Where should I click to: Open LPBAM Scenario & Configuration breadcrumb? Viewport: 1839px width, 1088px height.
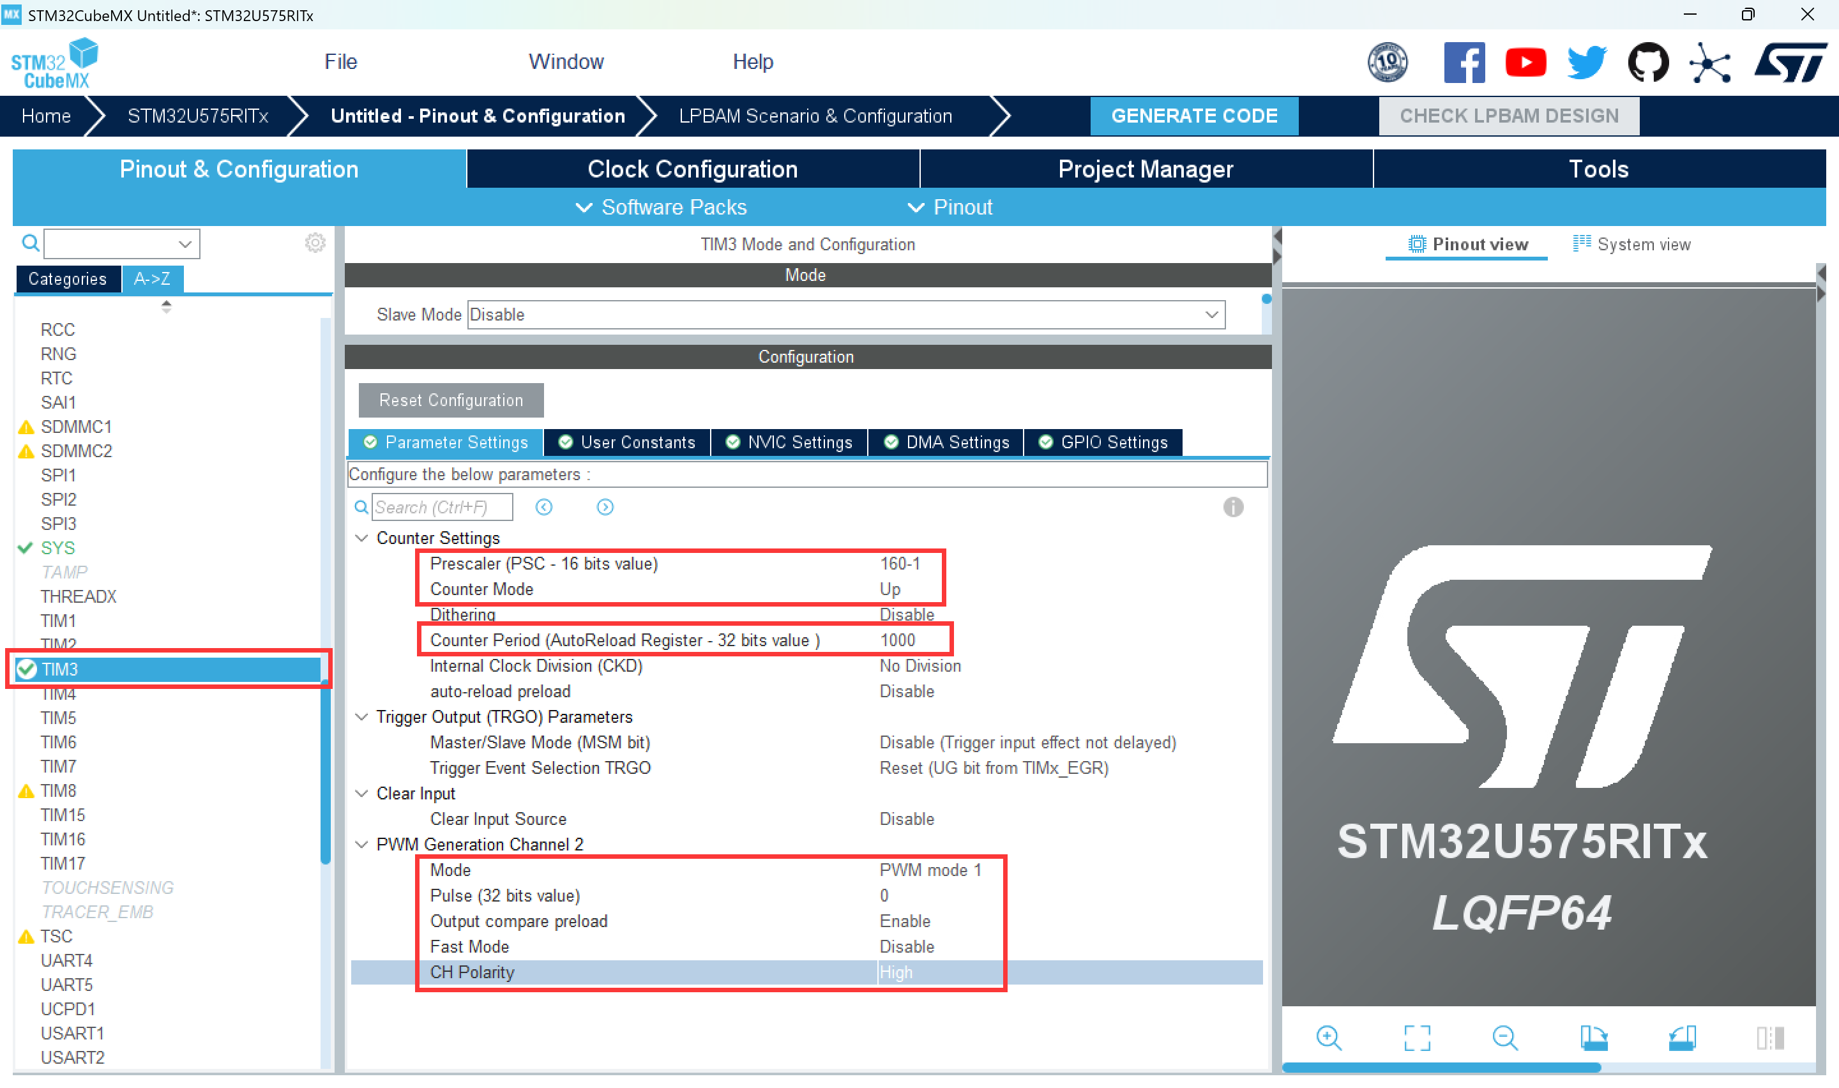(x=815, y=116)
